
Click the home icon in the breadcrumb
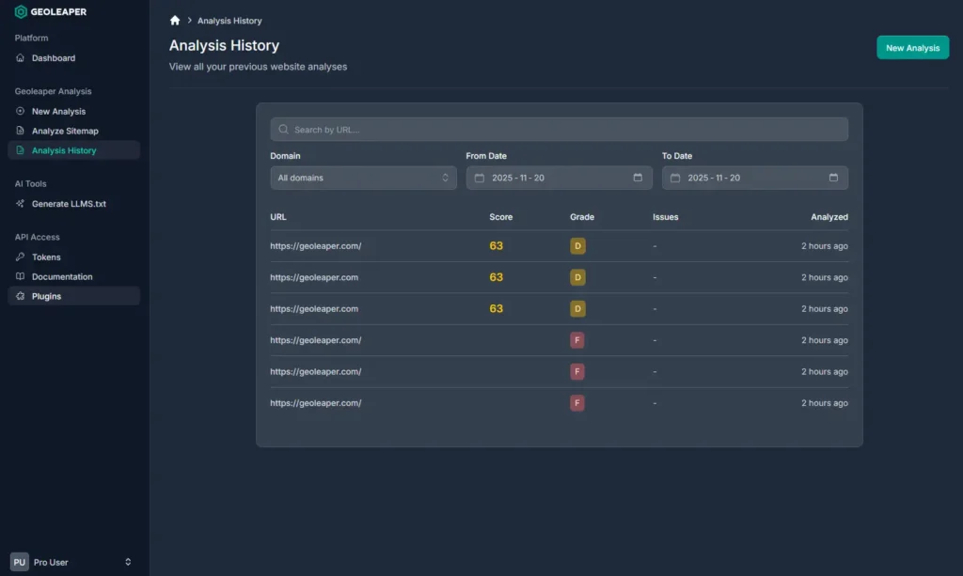pos(175,19)
